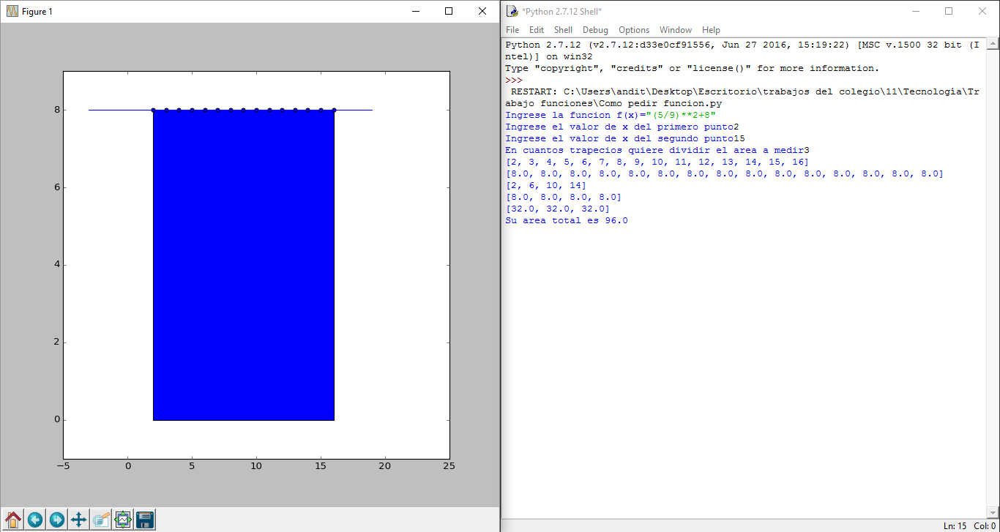Click the 'Ingrese el valor de x del primero punto2' line
The height and width of the screenshot is (532, 1000).
pyautogui.click(x=622, y=127)
